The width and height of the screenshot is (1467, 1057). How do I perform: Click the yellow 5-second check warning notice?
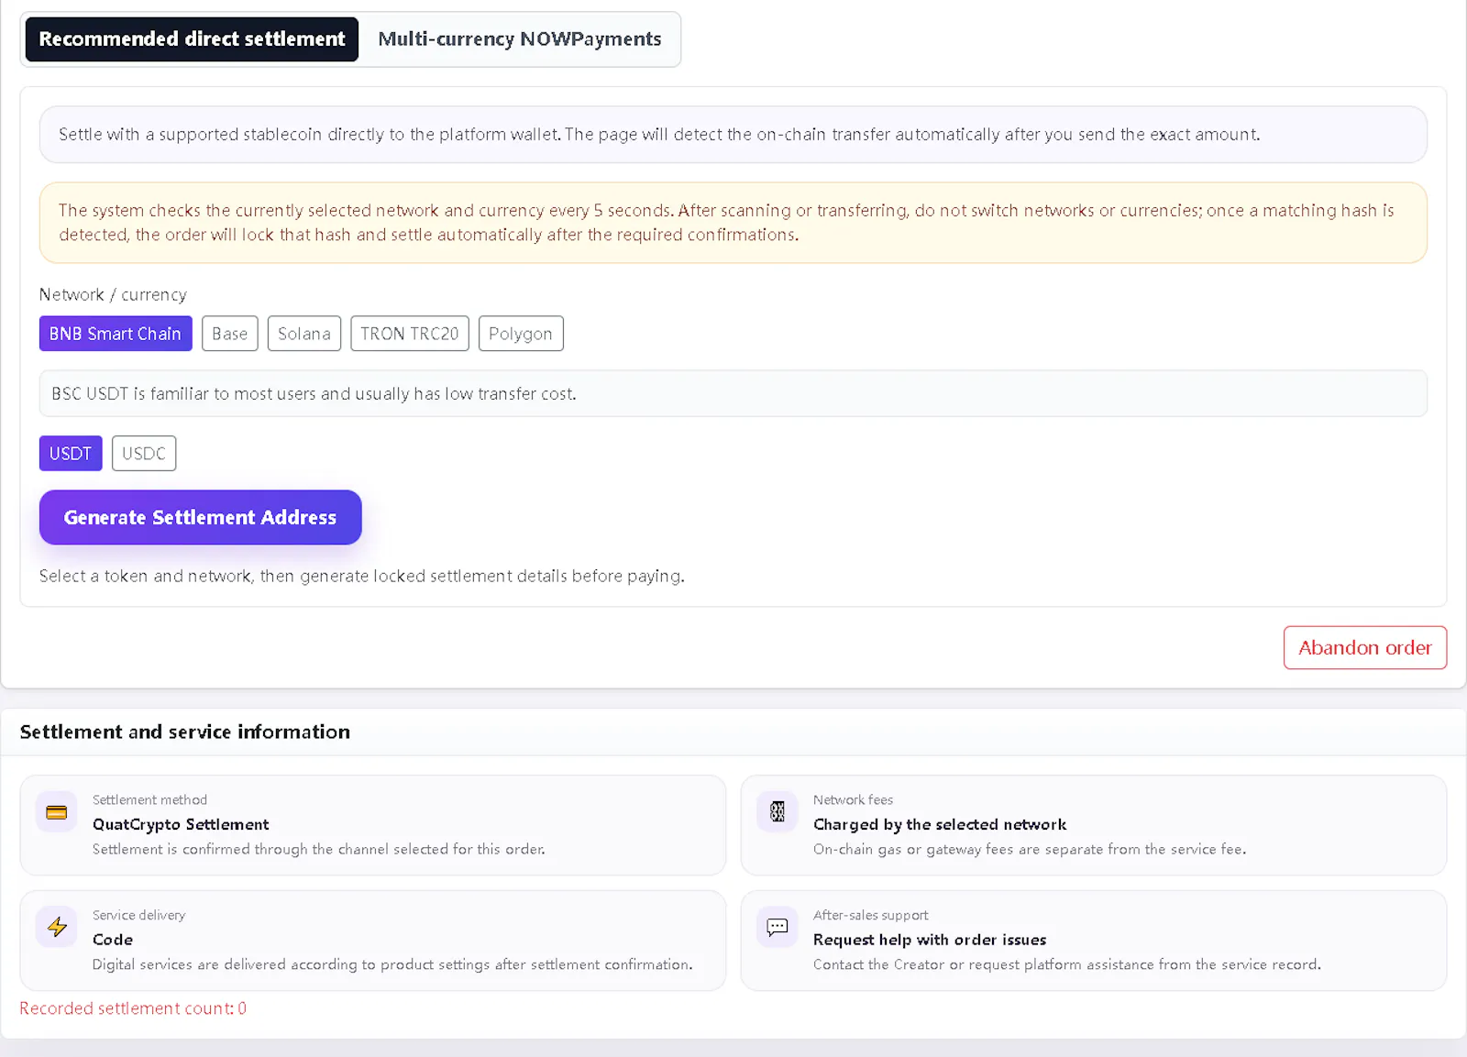tap(733, 223)
